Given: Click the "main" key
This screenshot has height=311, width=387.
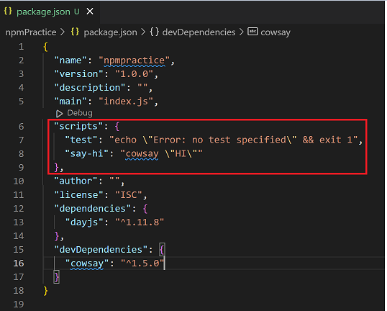Looking at the screenshot, I should [70, 102].
